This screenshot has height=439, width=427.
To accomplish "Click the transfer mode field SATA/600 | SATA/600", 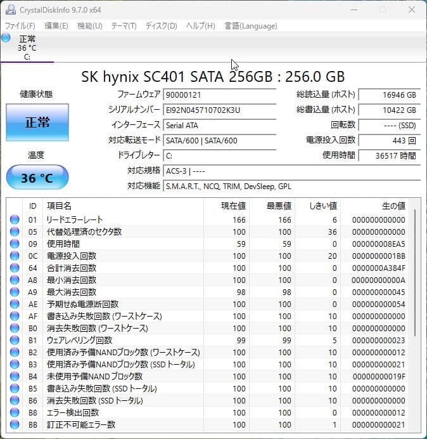I will pos(219,140).
